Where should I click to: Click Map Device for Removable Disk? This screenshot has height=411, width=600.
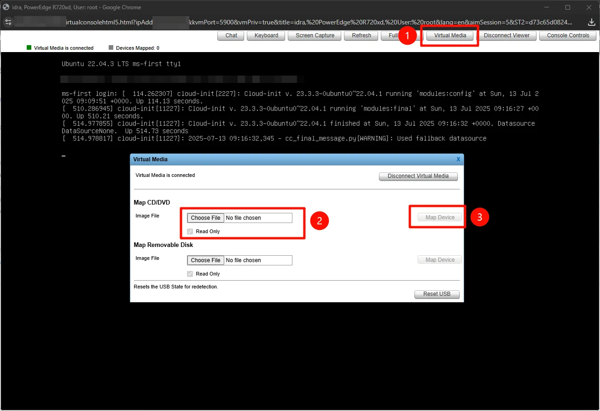(440, 260)
